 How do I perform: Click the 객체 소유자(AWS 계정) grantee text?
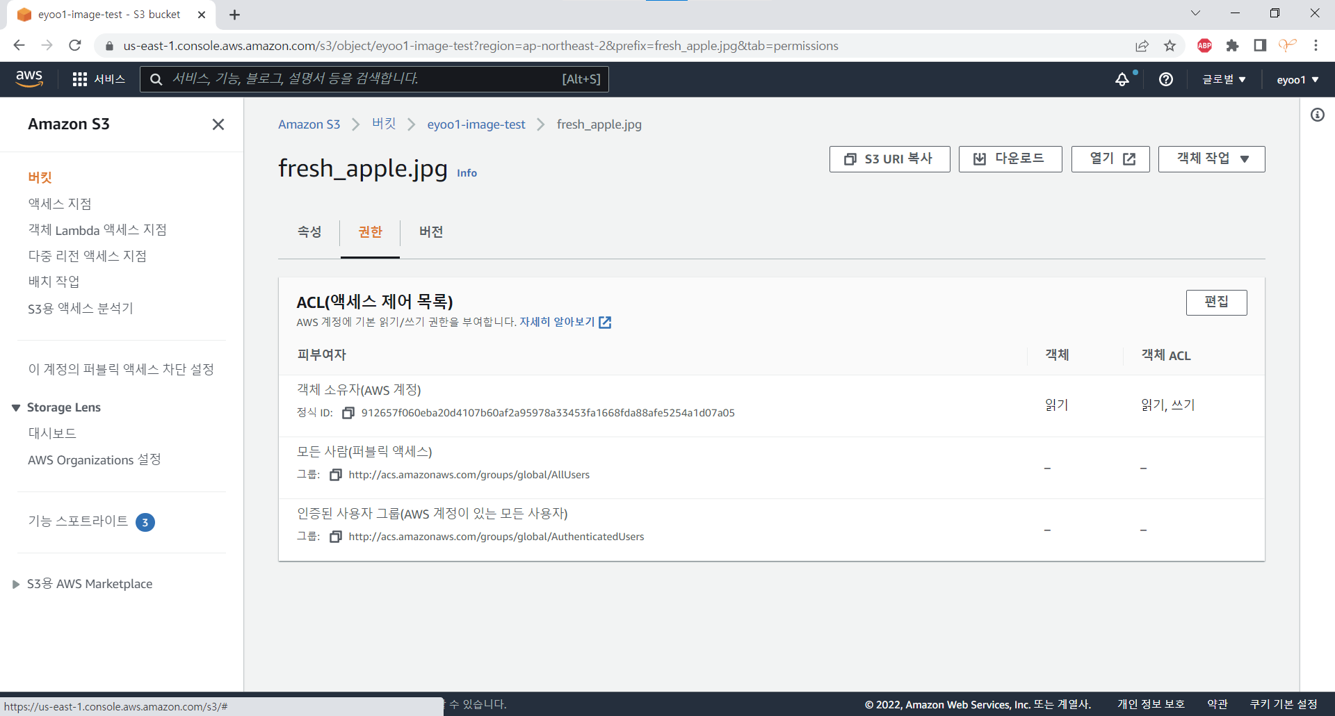pos(359,390)
